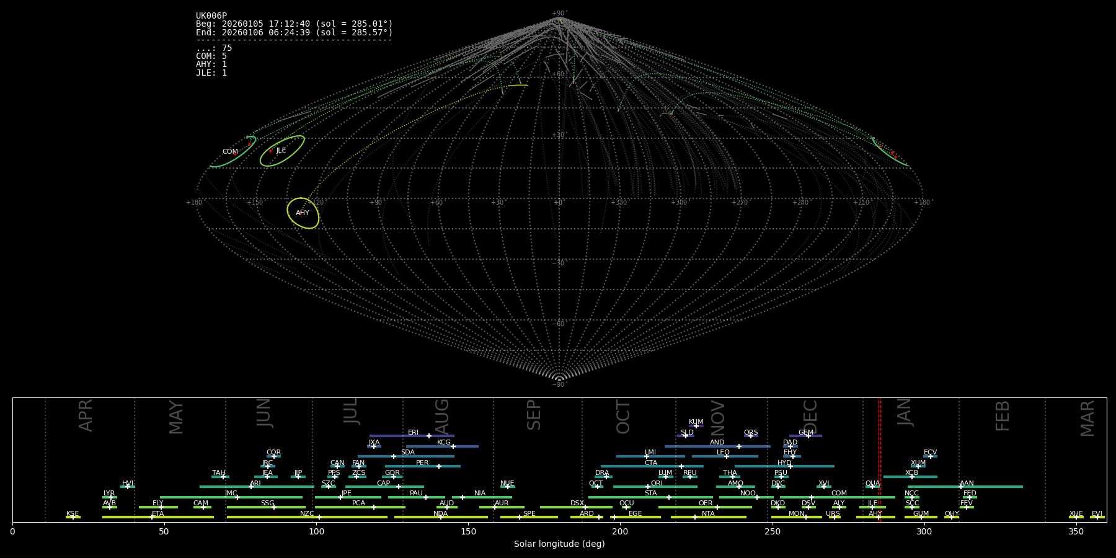Select the GEM shower label in timeline
Image resolution: width=1116 pixels, height=558 pixels.
(x=805, y=433)
